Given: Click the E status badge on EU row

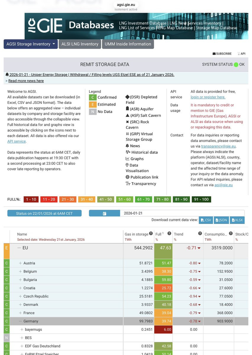Looking at the screenshot, I should point(7,251).
